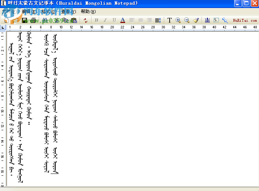
Task: Open the HuRiTai.com link
Action: pos(245,20)
